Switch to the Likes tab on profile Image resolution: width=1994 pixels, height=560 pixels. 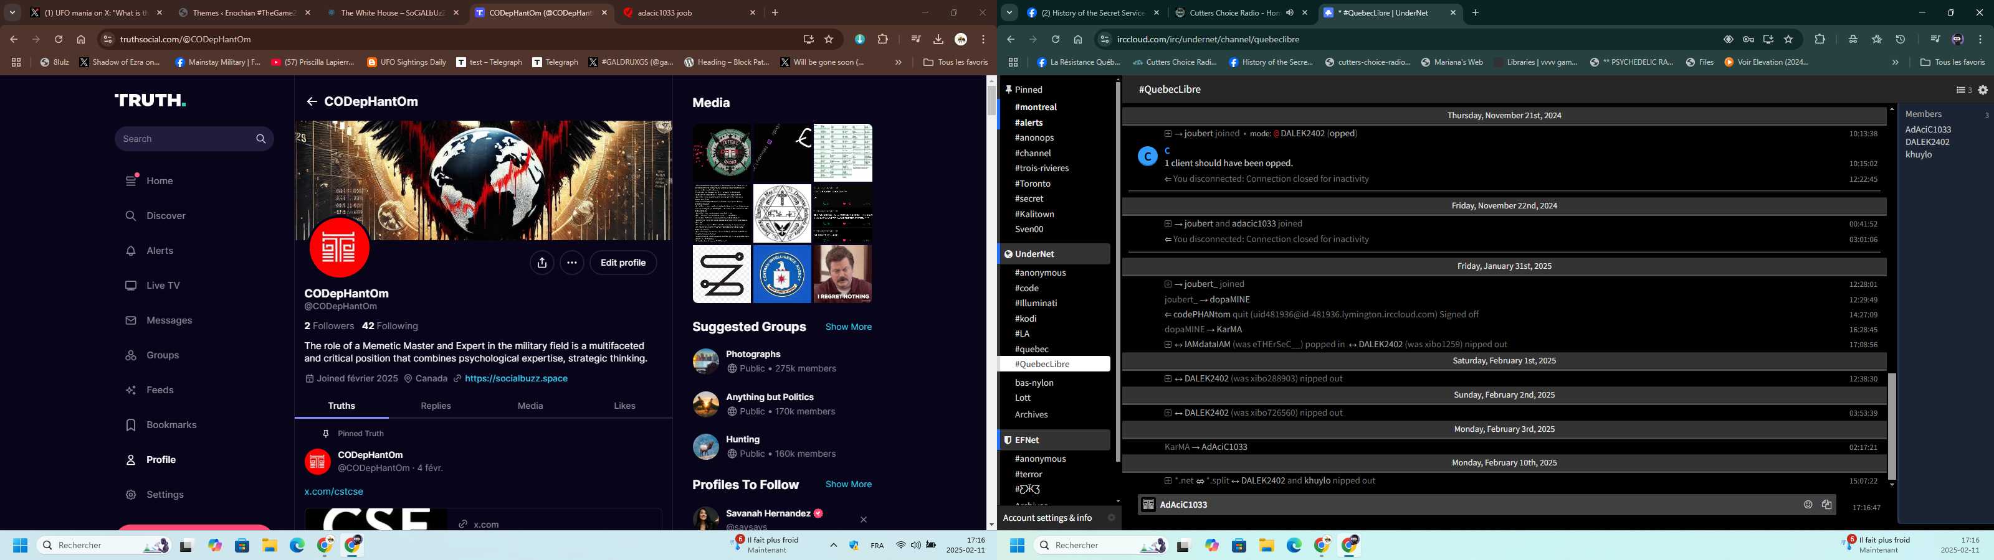(624, 406)
